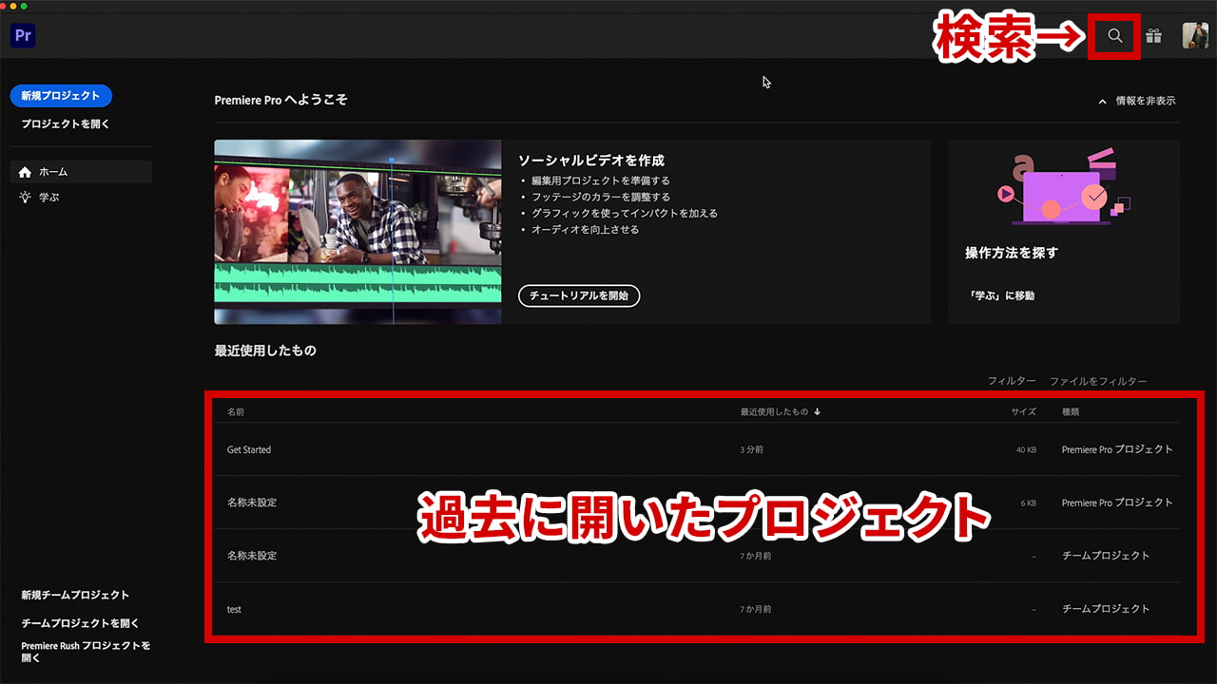Viewport: 1217px width, 684px height.
Task: Open the gift box what's new icon
Action: pos(1153,36)
